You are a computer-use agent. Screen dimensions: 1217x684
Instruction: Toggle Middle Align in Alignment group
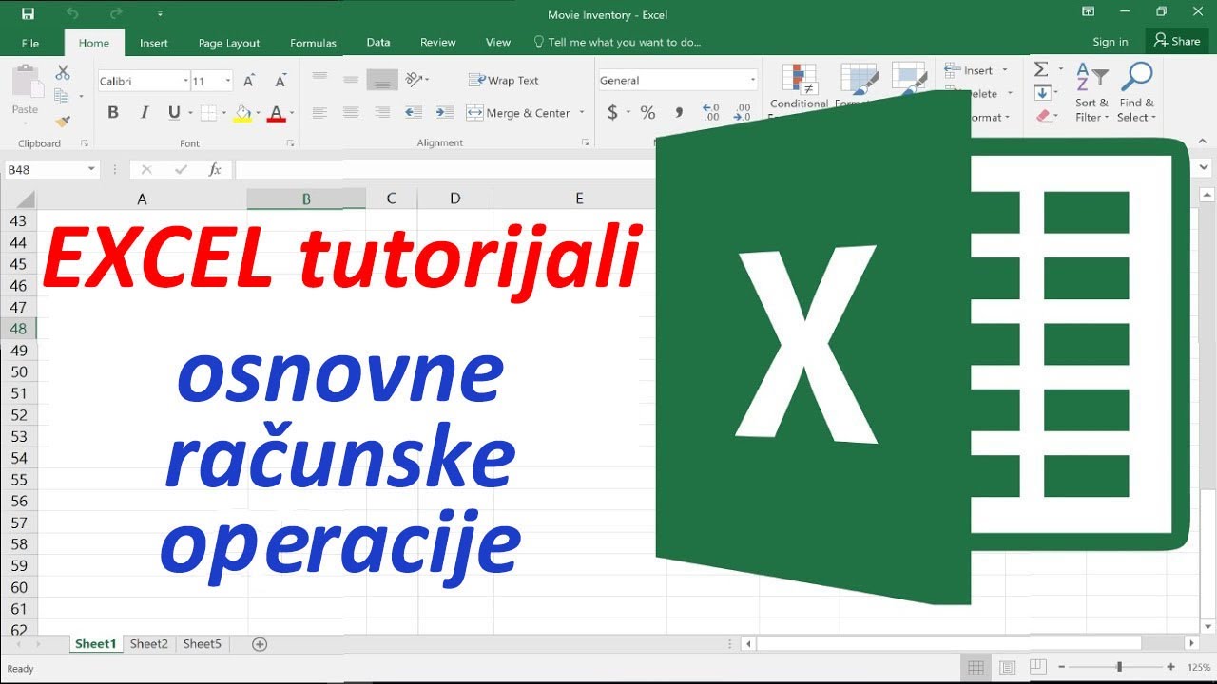point(351,80)
